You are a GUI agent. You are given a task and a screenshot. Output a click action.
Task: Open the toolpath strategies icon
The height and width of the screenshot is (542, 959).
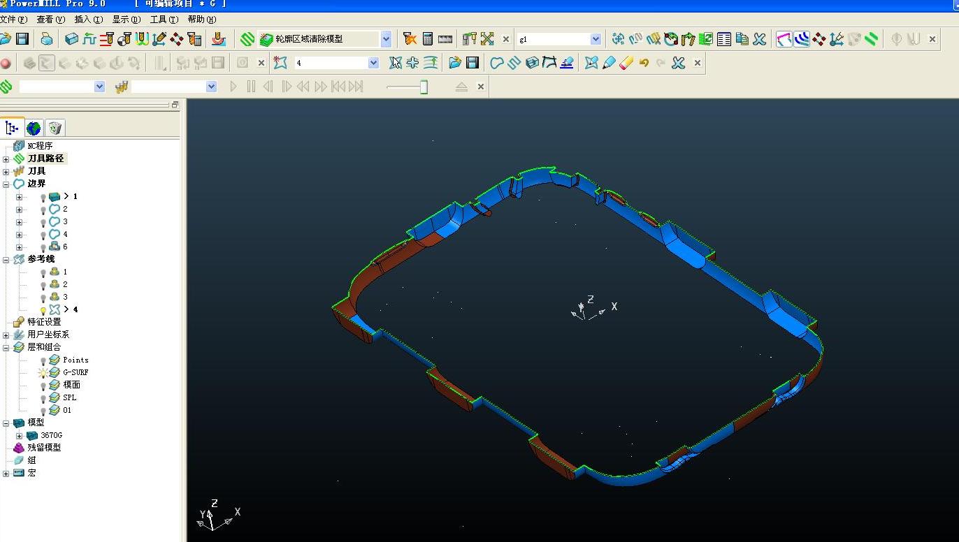point(247,39)
